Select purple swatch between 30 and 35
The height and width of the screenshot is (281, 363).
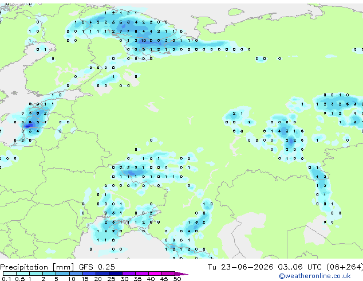(129, 274)
